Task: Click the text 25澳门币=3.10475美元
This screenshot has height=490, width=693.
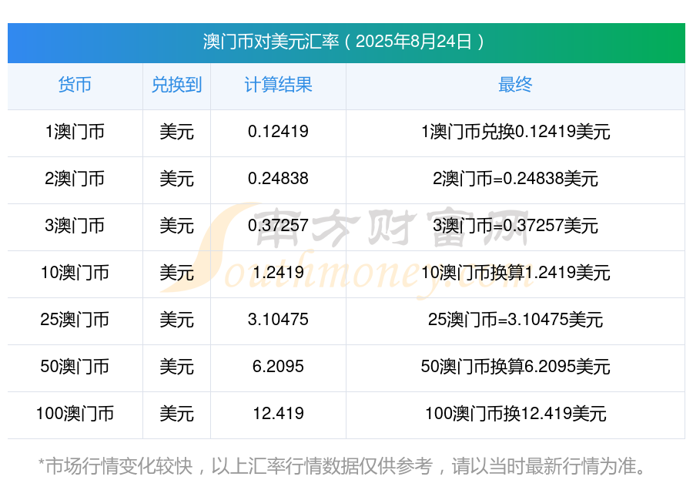Action: 515,319
